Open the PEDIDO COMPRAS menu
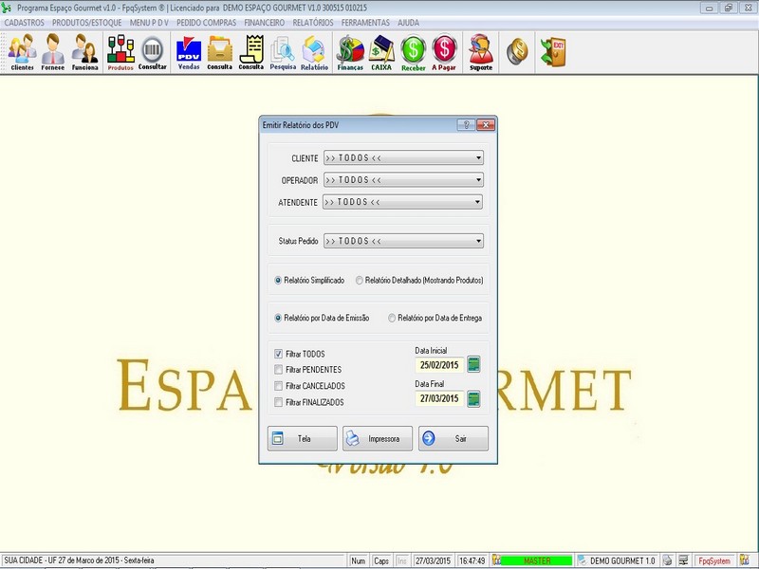Viewport: 759px width, 569px height. tap(206, 23)
